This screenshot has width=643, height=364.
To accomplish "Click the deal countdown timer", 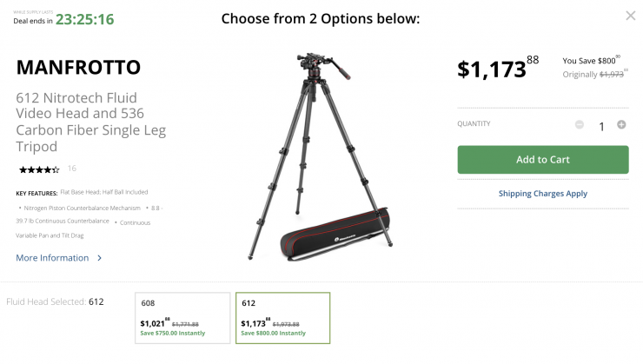I will (84, 18).
